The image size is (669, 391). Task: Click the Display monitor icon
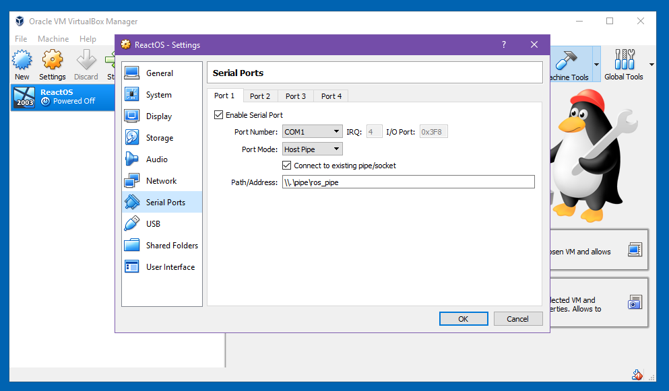pos(132,116)
